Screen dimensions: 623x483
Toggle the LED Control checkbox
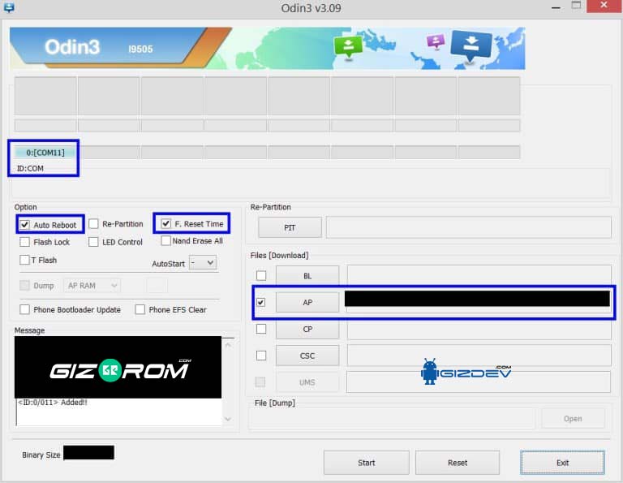pos(93,242)
